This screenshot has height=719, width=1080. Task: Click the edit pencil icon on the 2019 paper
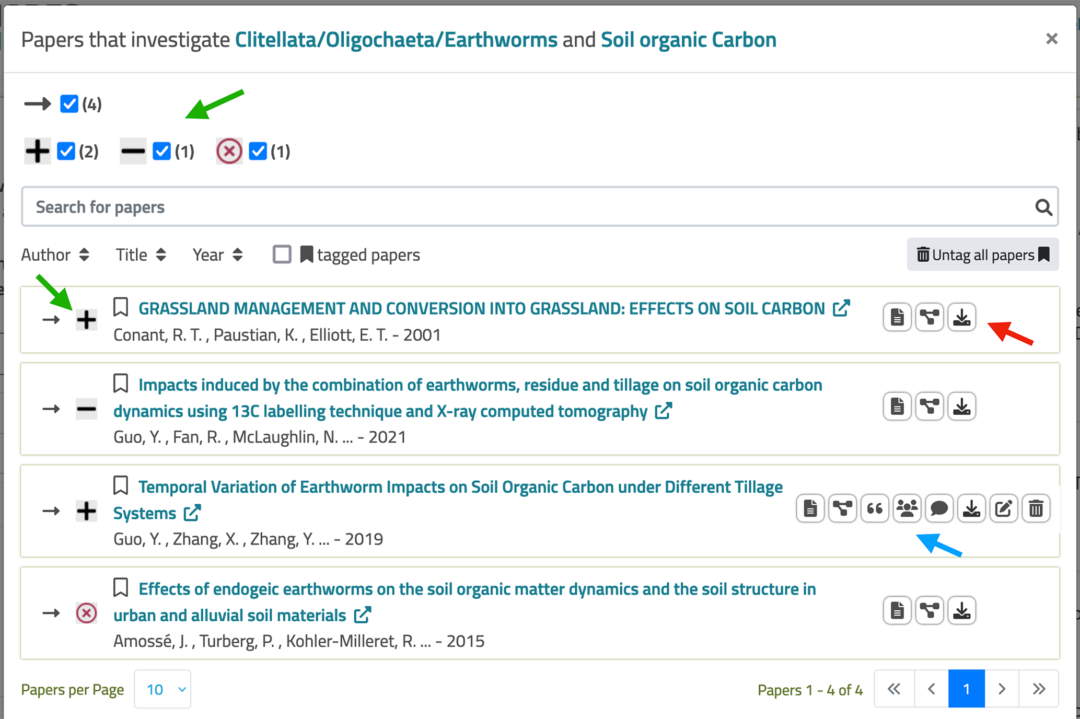tap(1004, 508)
